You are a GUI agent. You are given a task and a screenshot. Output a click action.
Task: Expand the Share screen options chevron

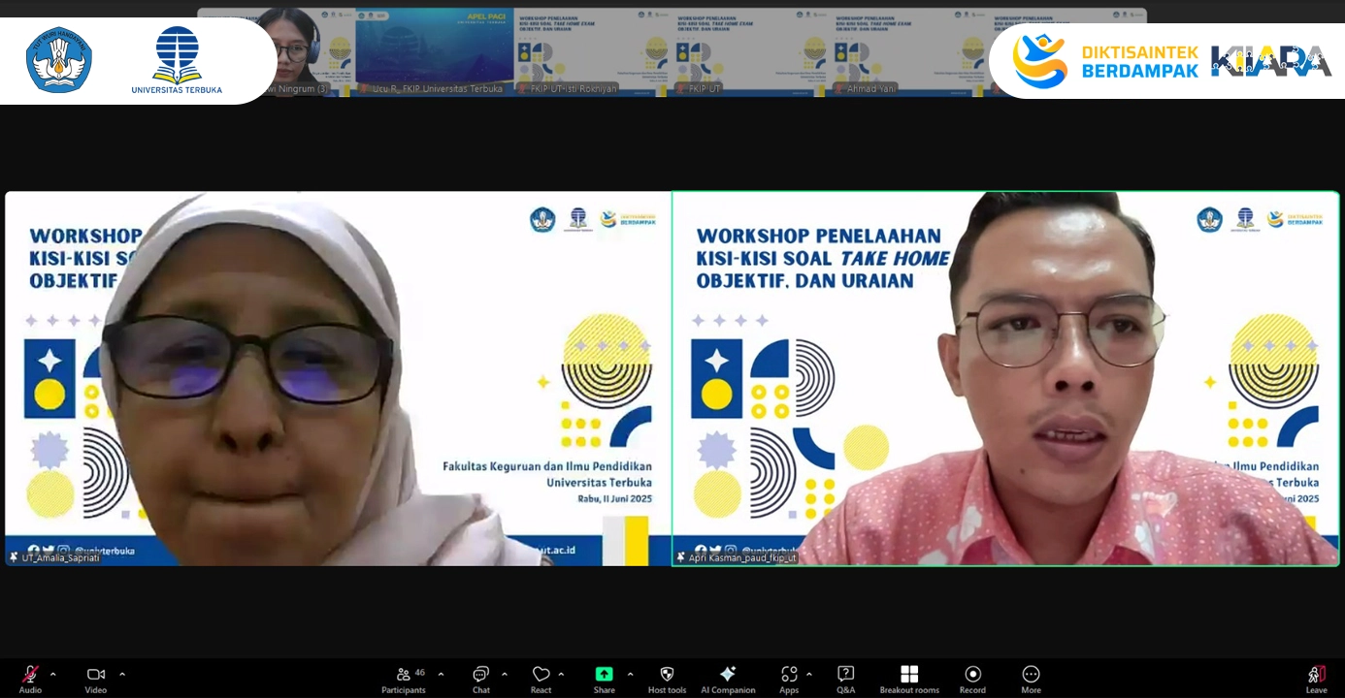click(630, 674)
